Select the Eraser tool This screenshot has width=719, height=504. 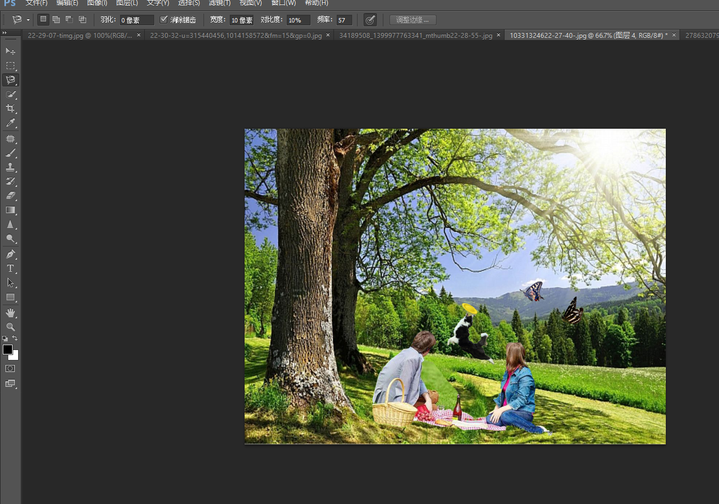click(10, 196)
